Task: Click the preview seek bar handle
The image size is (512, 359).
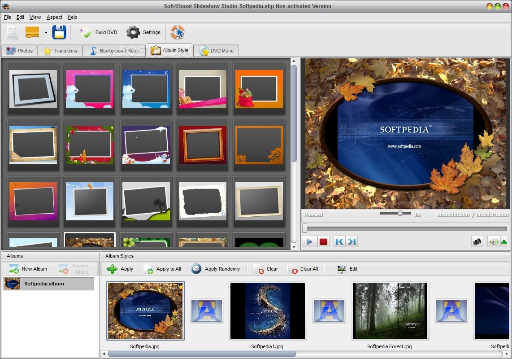Action: coord(305,228)
